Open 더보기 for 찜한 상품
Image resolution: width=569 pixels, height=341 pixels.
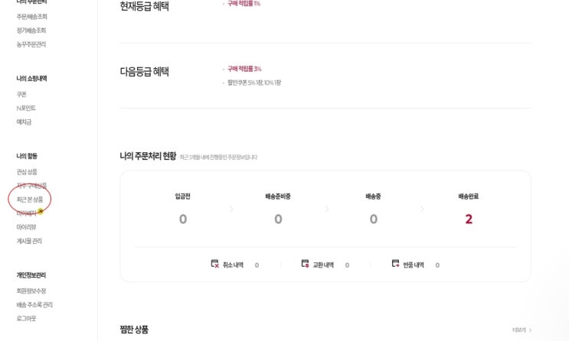point(521,330)
